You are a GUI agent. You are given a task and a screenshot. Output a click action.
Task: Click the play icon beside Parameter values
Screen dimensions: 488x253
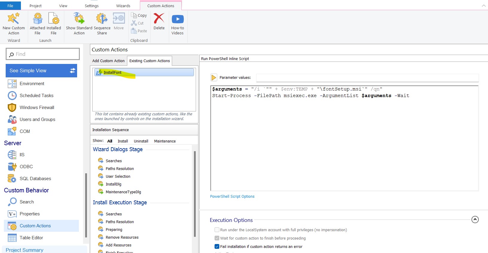point(214,78)
